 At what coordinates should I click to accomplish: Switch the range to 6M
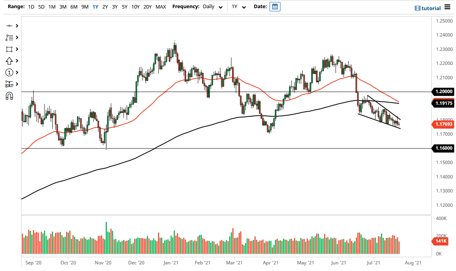point(74,7)
